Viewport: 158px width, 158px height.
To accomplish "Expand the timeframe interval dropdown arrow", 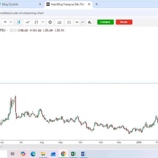I will click(11, 22).
